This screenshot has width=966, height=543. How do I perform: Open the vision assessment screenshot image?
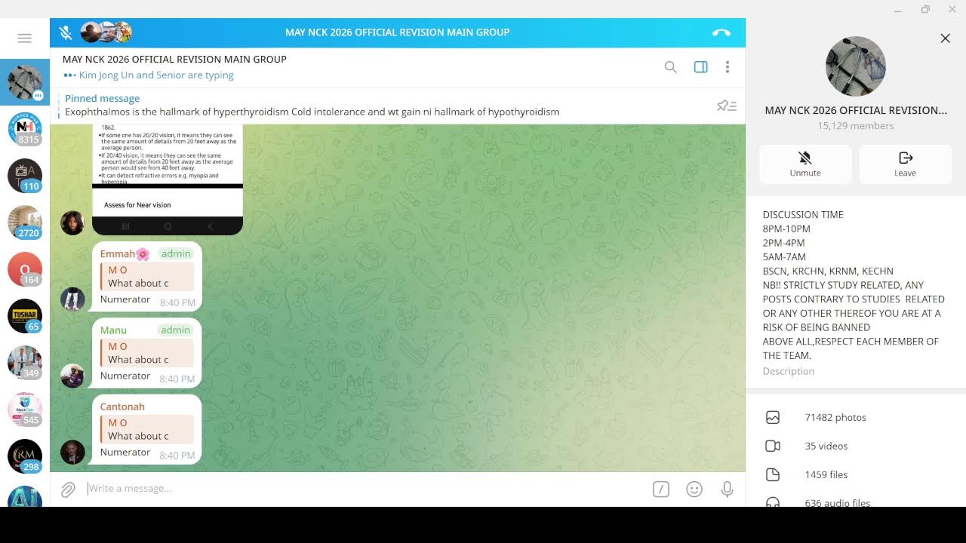(168, 179)
